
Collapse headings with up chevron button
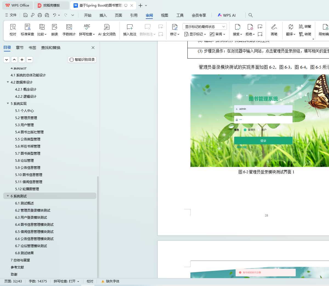pos(14,60)
